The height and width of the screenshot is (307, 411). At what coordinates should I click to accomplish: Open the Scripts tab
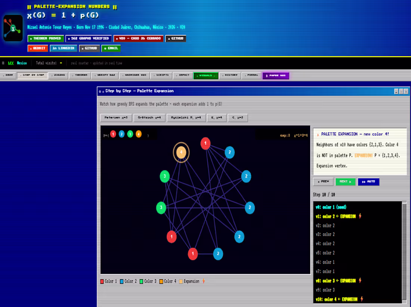[x=161, y=75]
